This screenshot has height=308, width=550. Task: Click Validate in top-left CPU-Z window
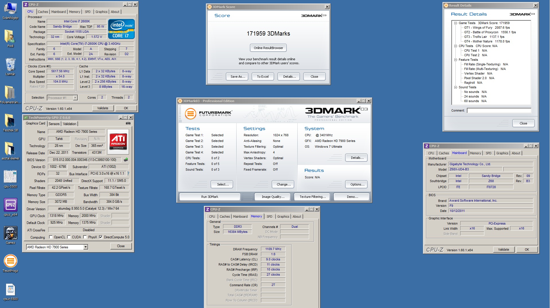pyautogui.click(x=103, y=108)
